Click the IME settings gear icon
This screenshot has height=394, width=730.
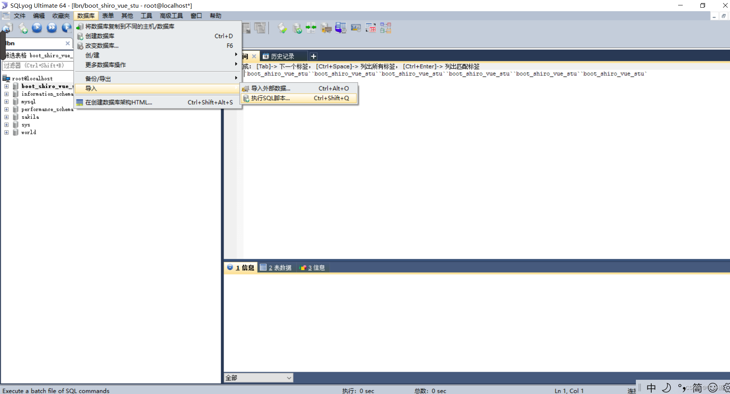coord(727,387)
